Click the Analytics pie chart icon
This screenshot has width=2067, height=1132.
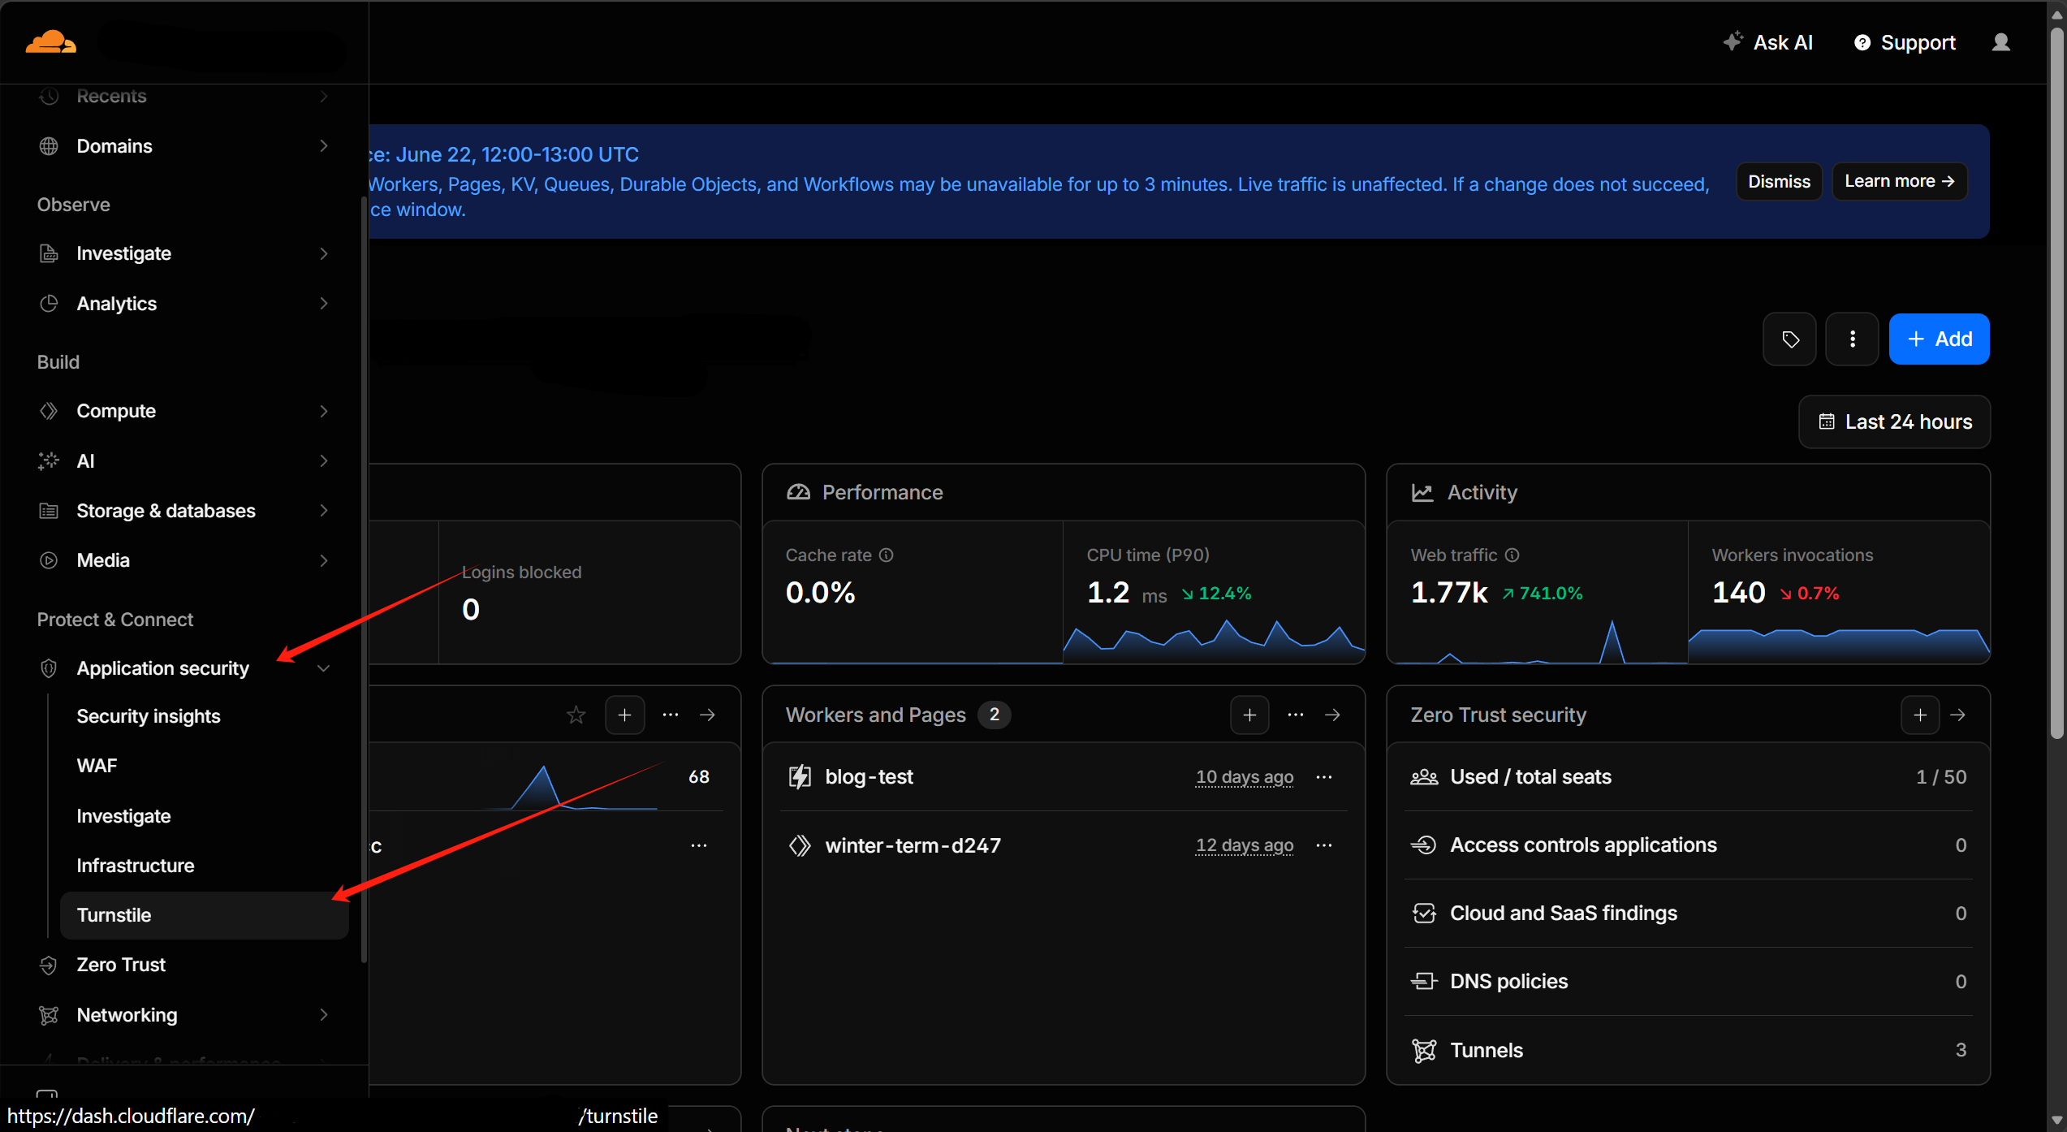pos(49,304)
